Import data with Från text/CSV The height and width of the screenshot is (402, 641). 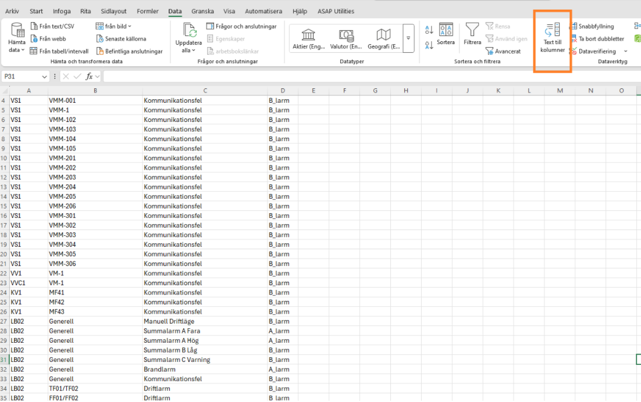[52, 26]
